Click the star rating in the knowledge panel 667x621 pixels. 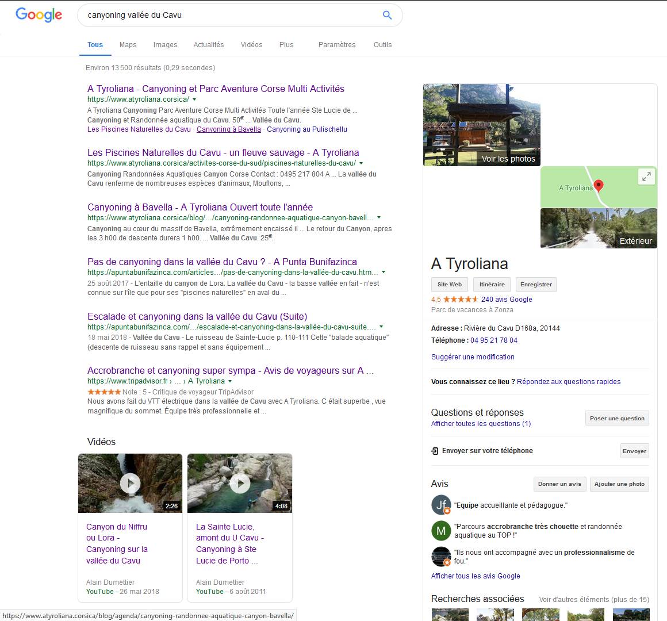point(461,300)
